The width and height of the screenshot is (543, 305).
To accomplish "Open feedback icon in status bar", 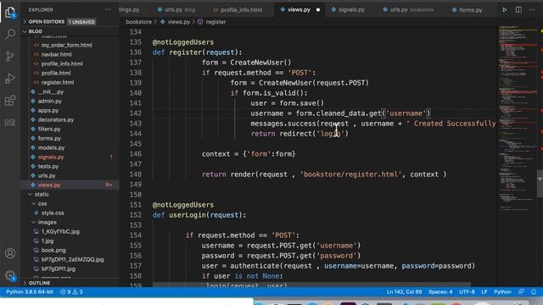I will tap(521, 291).
